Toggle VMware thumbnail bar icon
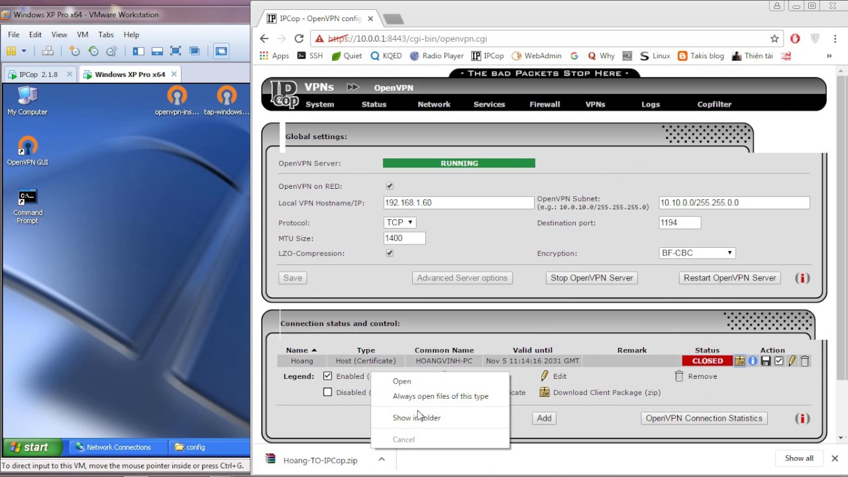 (157, 51)
